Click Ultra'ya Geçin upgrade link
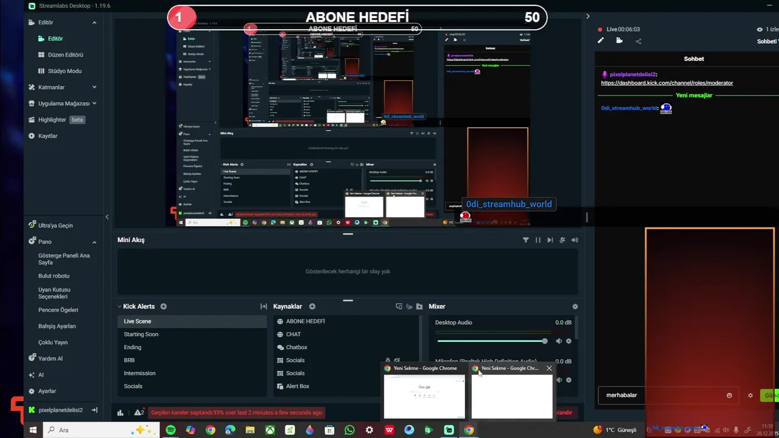Image resolution: width=779 pixels, height=438 pixels. (55, 225)
